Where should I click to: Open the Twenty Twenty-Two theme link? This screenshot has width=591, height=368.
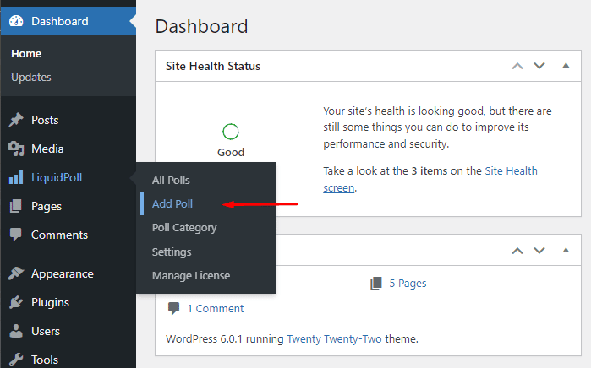[334, 339]
